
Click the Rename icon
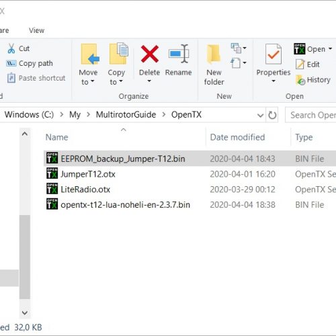(x=179, y=54)
